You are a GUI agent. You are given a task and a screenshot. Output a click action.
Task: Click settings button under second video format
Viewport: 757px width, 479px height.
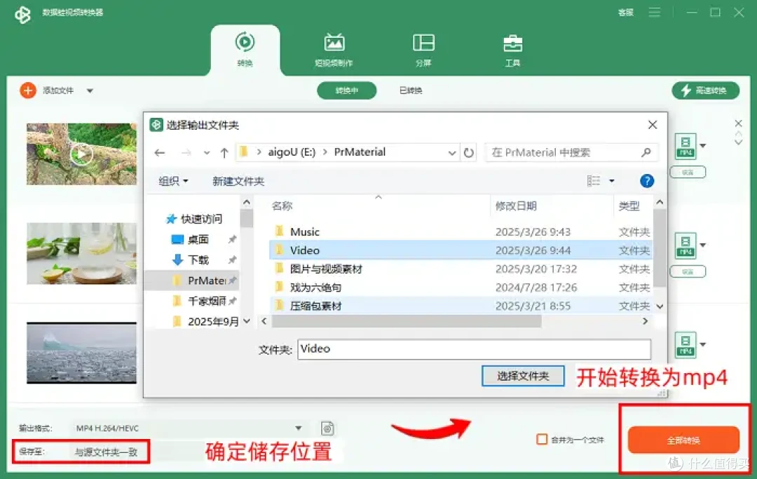coord(688,272)
